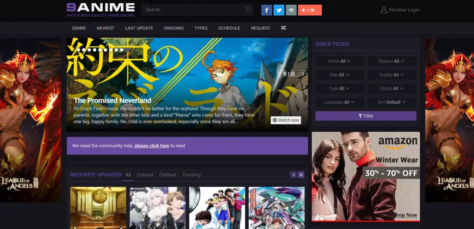Open the Language filter dropdown
The height and width of the screenshot is (229, 474).
(339, 102)
